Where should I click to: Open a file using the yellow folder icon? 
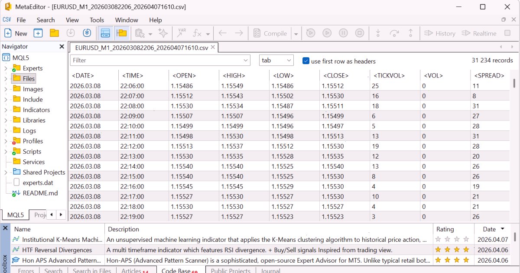(x=54, y=33)
